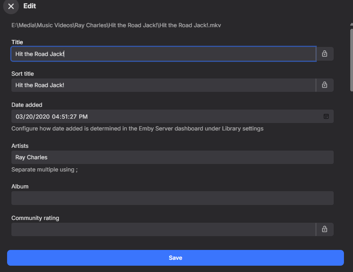Select the month segment in Date added
This screenshot has height=272, width=353.
pos(19,117)
